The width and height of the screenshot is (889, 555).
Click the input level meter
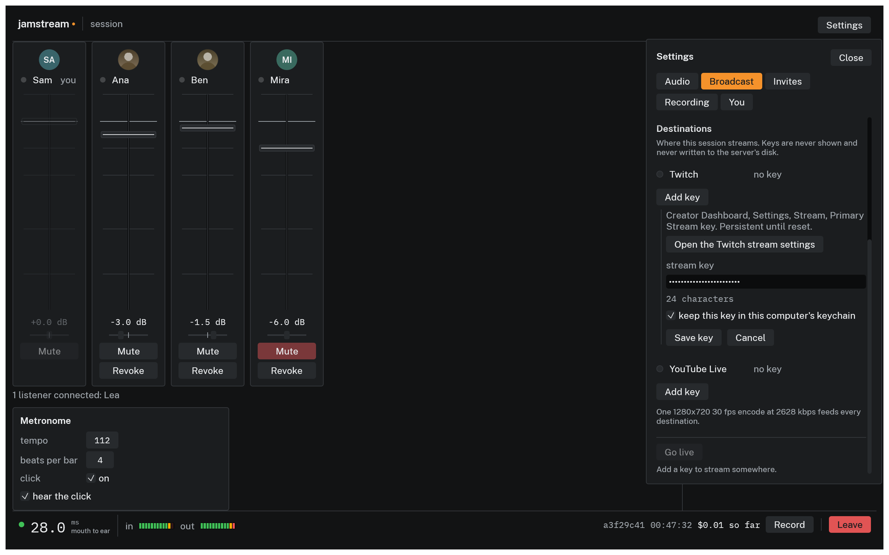(156, 526)
